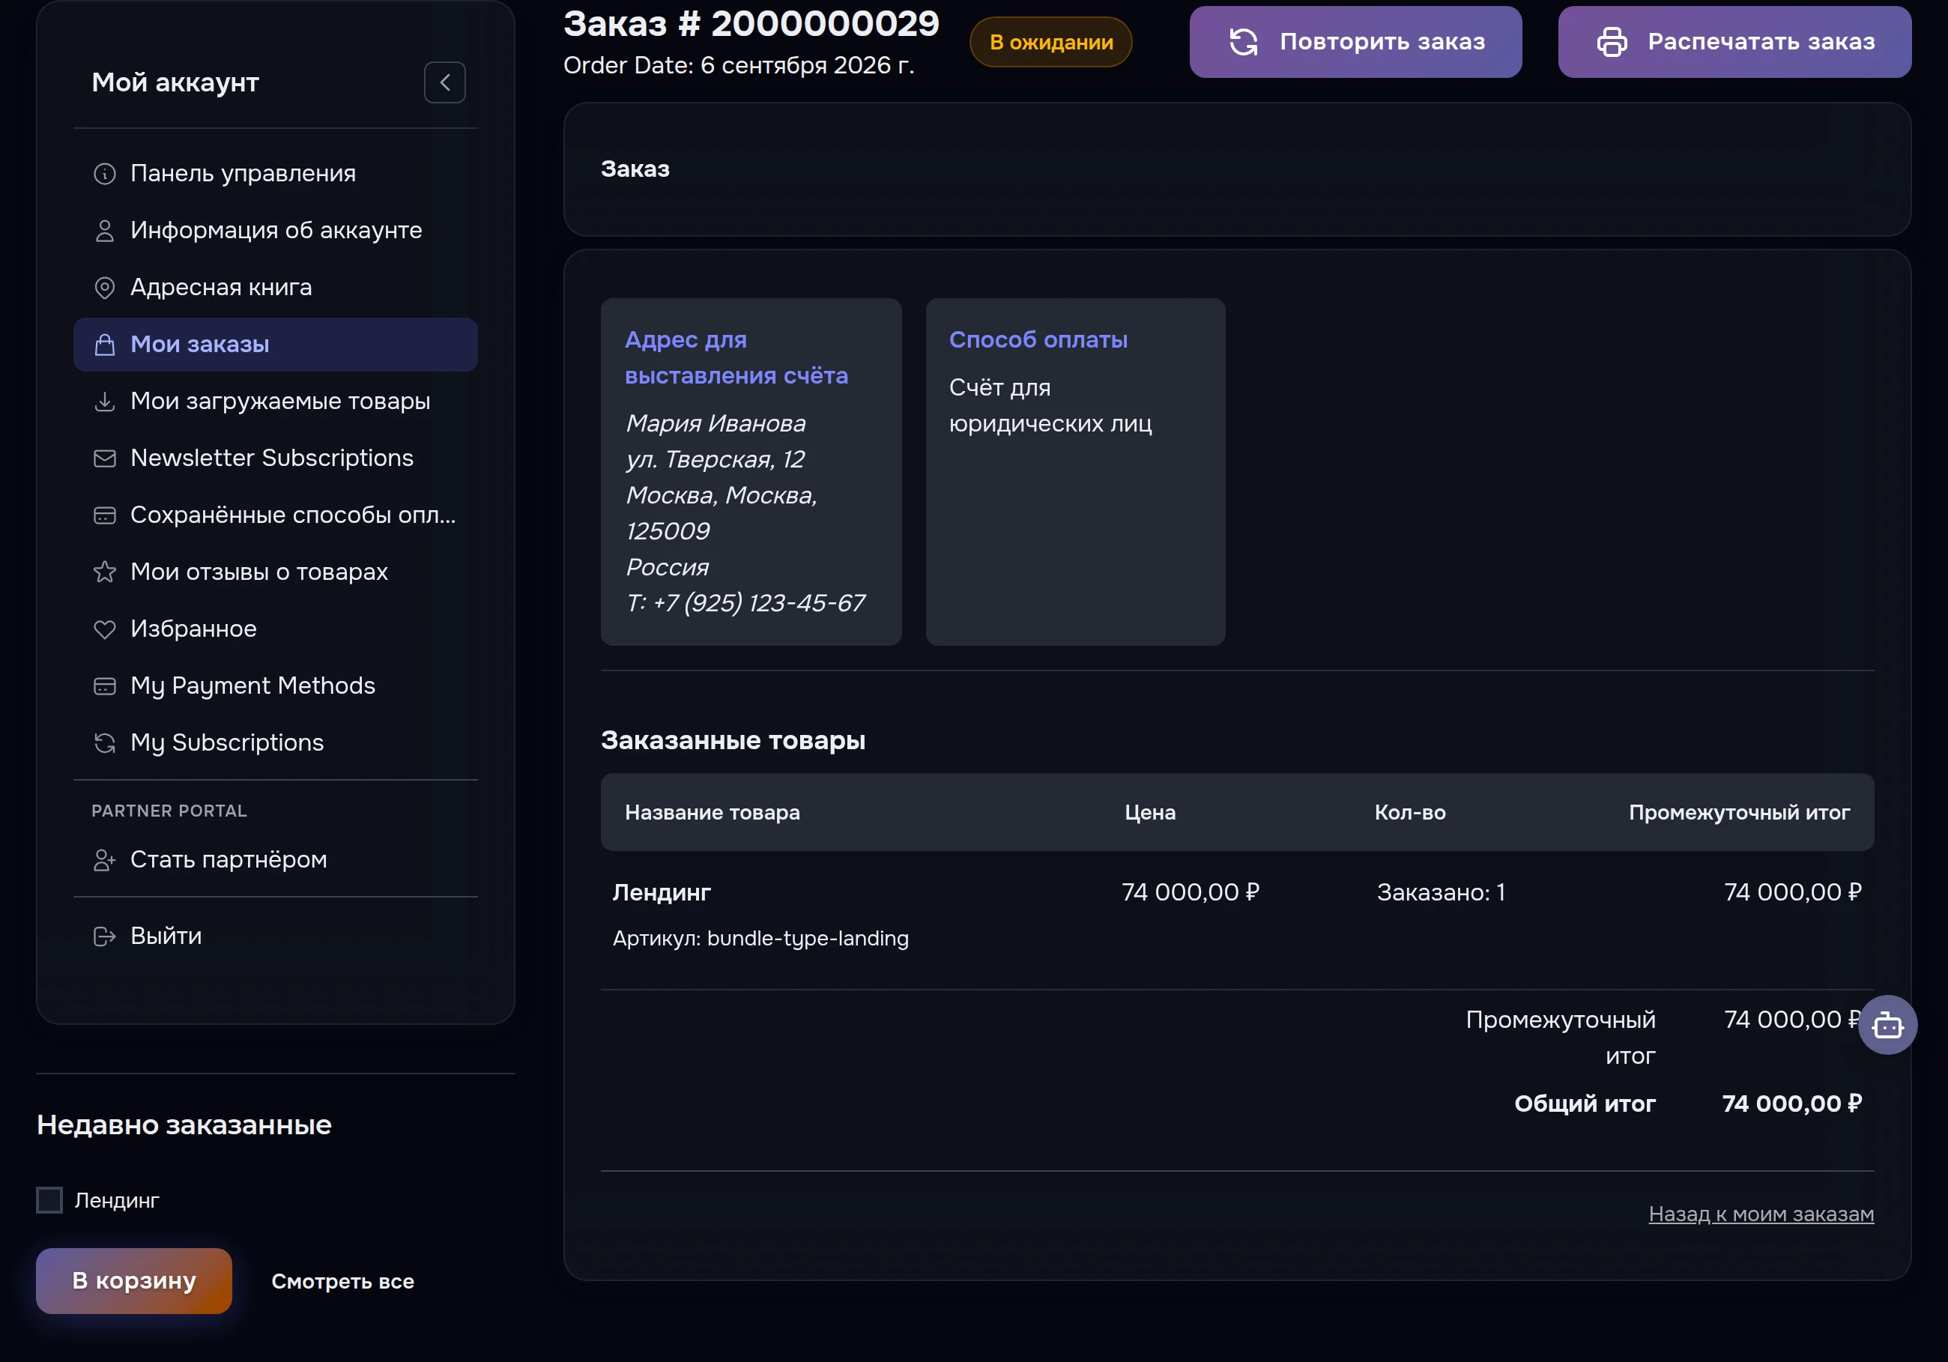Select Мои заказы in sidebar
The image size is (1948, 1362).
click(x=276, y=345)
